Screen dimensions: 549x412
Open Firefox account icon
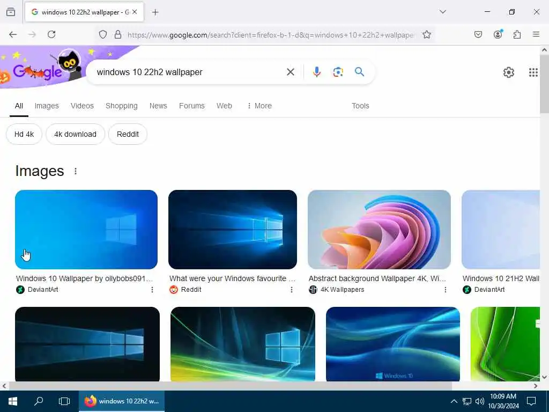coord(498,34)
